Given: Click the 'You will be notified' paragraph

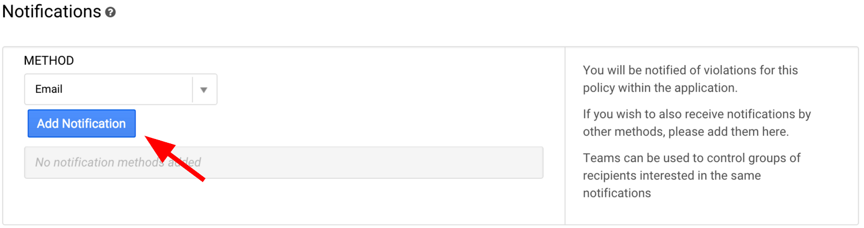Looking at the screenshot, I should click(690, 79).
